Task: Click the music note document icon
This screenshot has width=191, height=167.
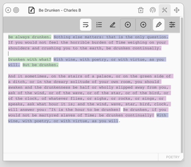Action: (31, 10)
